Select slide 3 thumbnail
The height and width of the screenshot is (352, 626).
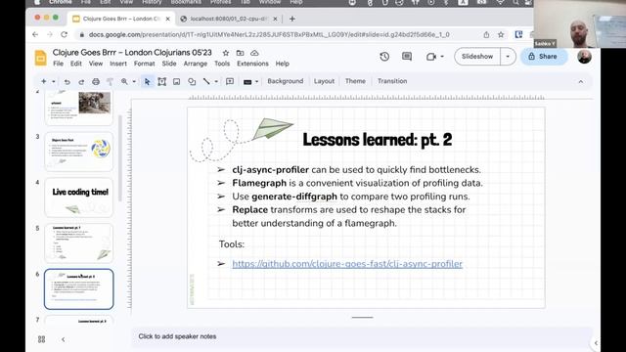click(79, 152)
